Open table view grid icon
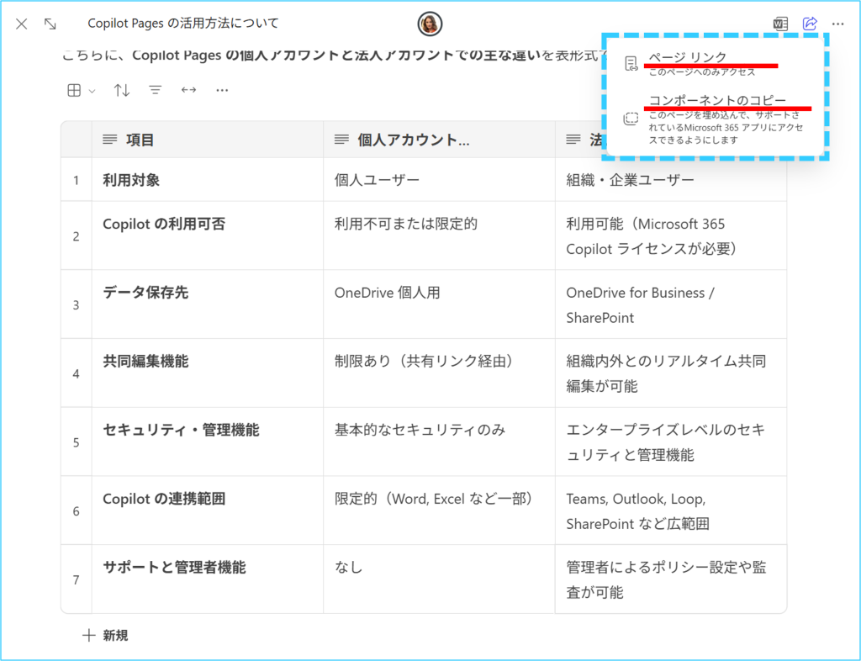 (x=74, y=91)
